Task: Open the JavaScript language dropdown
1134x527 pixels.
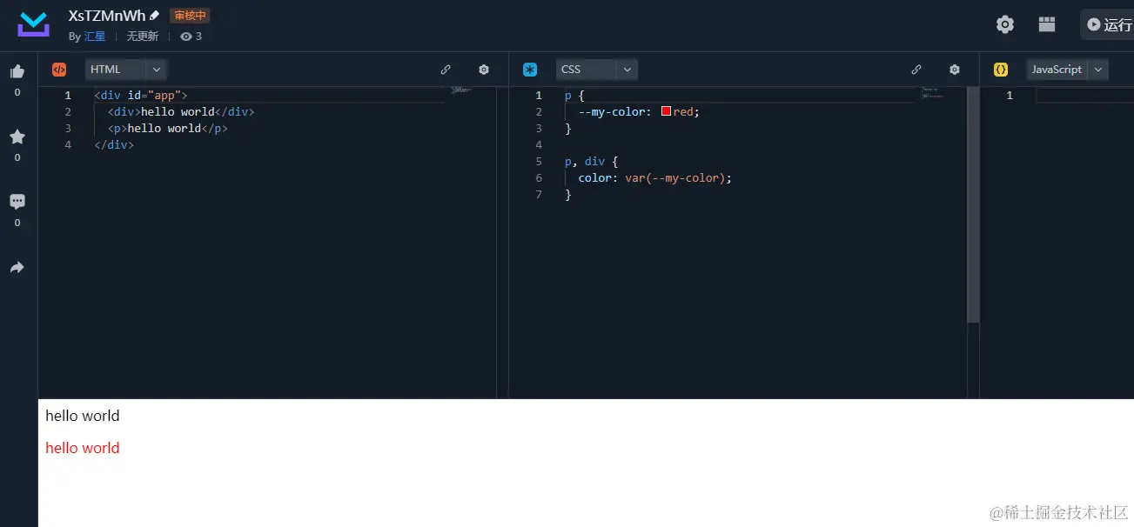Action: click(x=1068, y=70)
